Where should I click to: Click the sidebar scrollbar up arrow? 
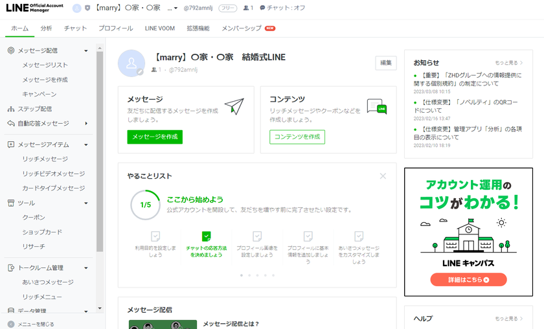click(100, 48)
